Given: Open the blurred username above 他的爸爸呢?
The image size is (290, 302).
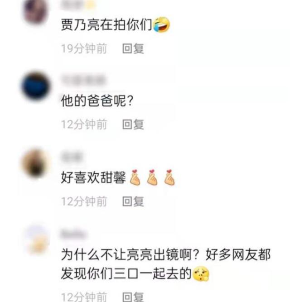Looking at the screenshot, I should point(83,80).
